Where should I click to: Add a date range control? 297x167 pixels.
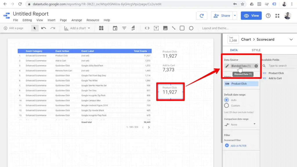pos(115,28)
